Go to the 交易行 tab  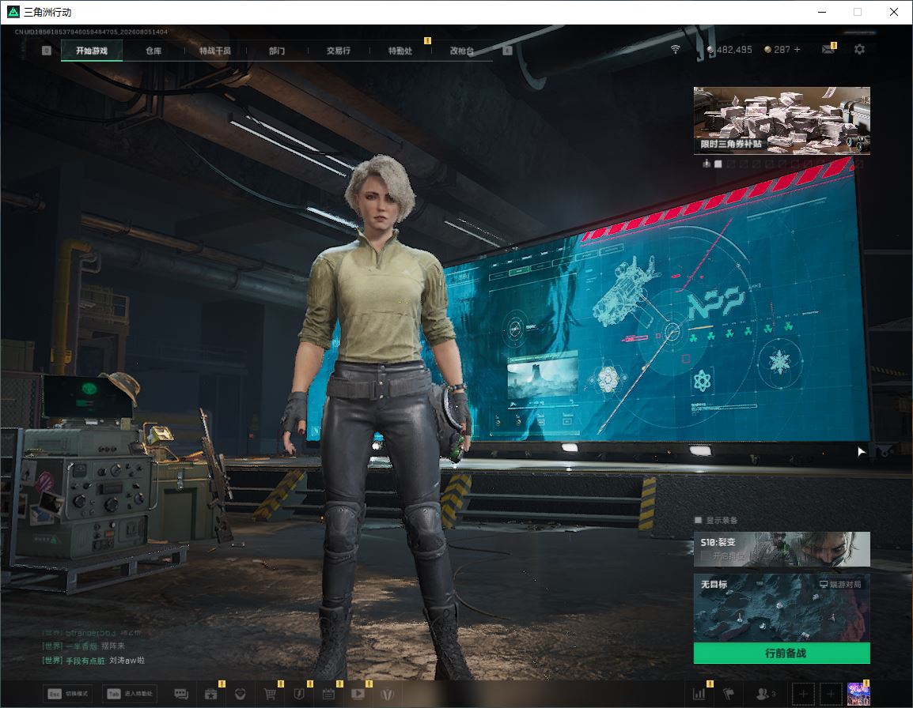pyautogui.click(x=339, y=51)
